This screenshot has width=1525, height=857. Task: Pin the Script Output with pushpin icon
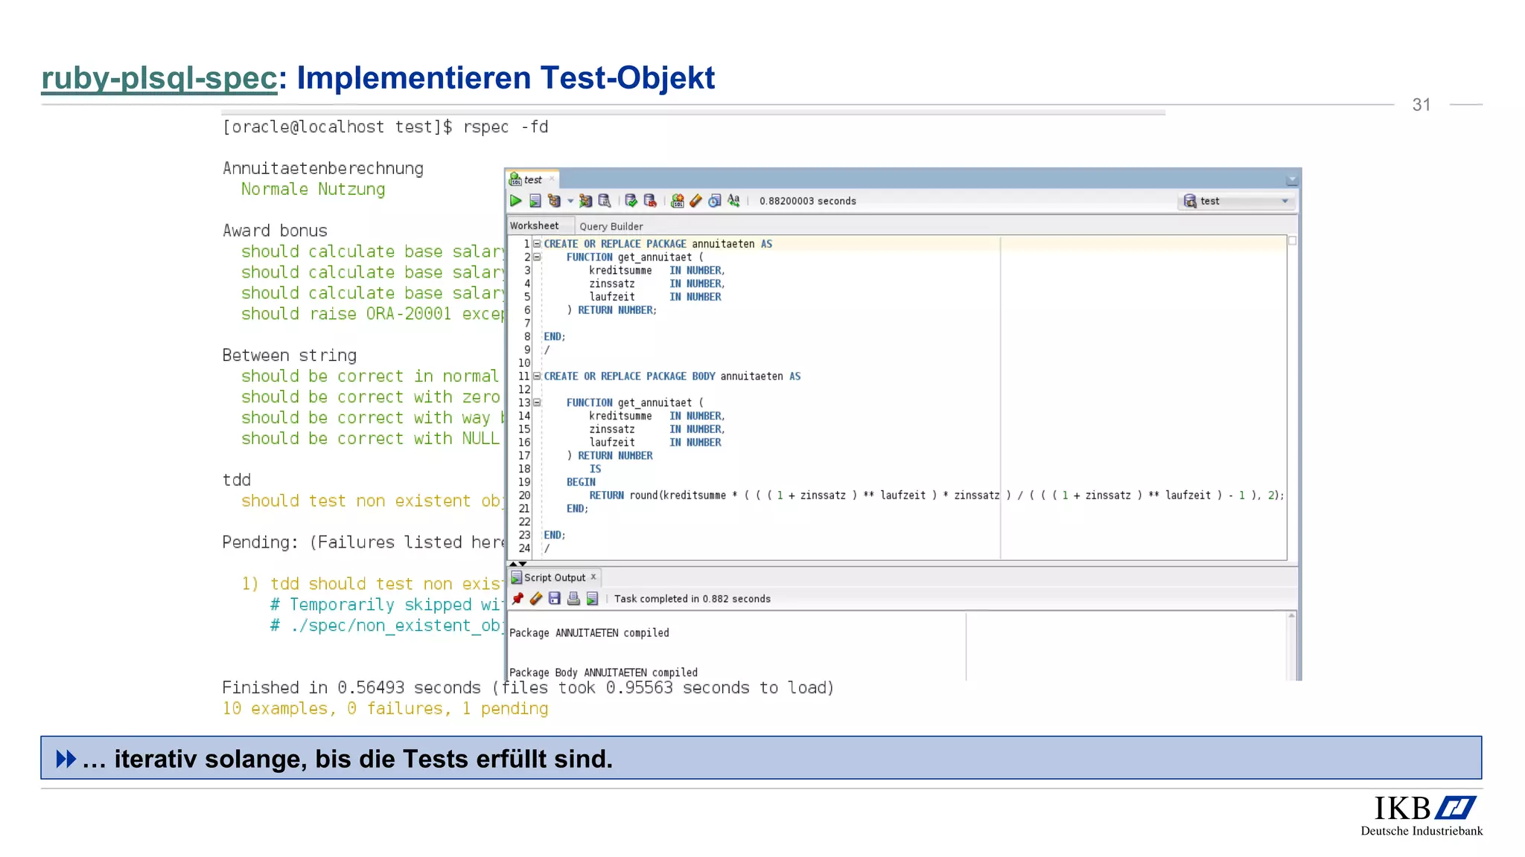[518, 599]
